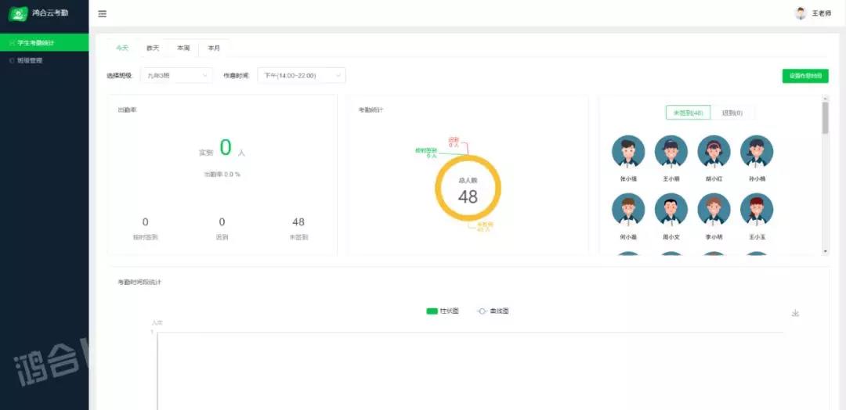
Task: Select student avatar 胡小红
Action: tap(714, 152)
